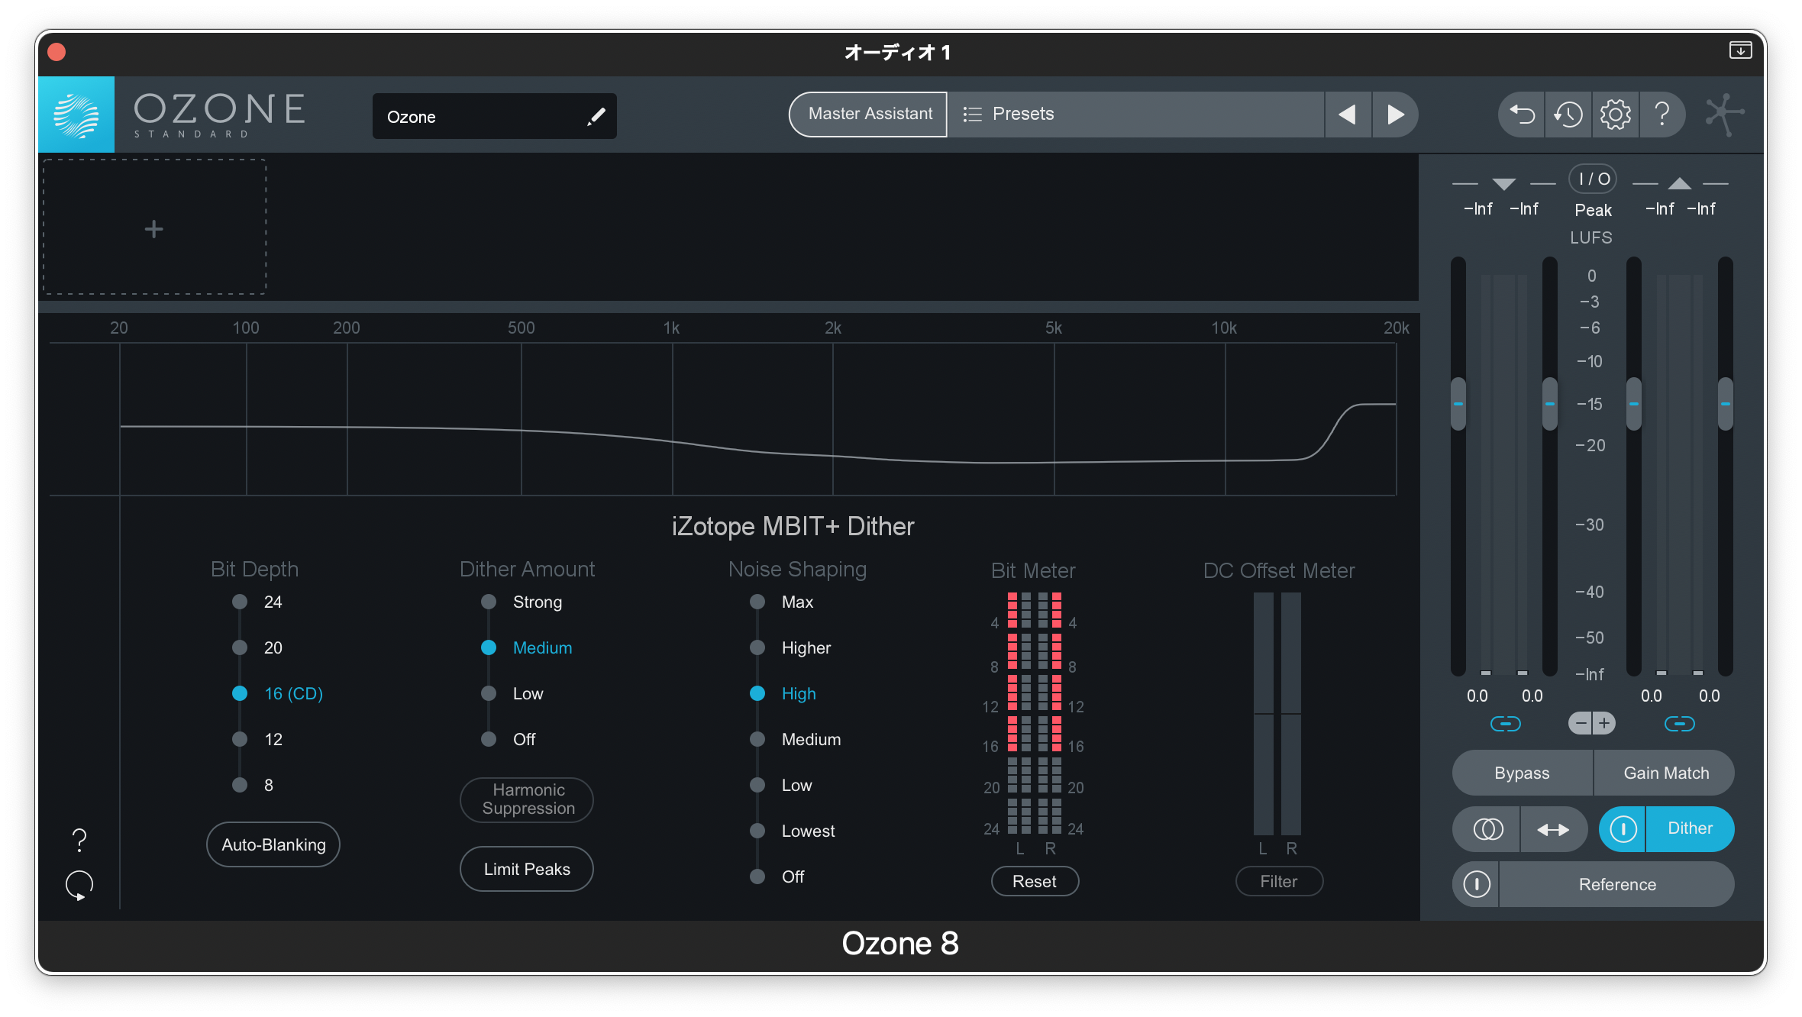Click the input gain down-triangle marker

[1503, 184]
